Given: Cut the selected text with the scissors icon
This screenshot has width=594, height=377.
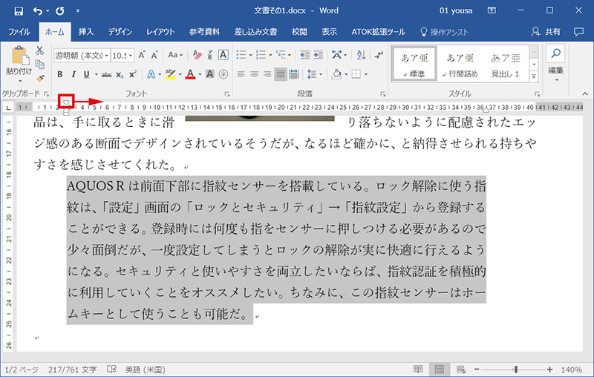Looking at the screenshot, I should tap(39, 50).
